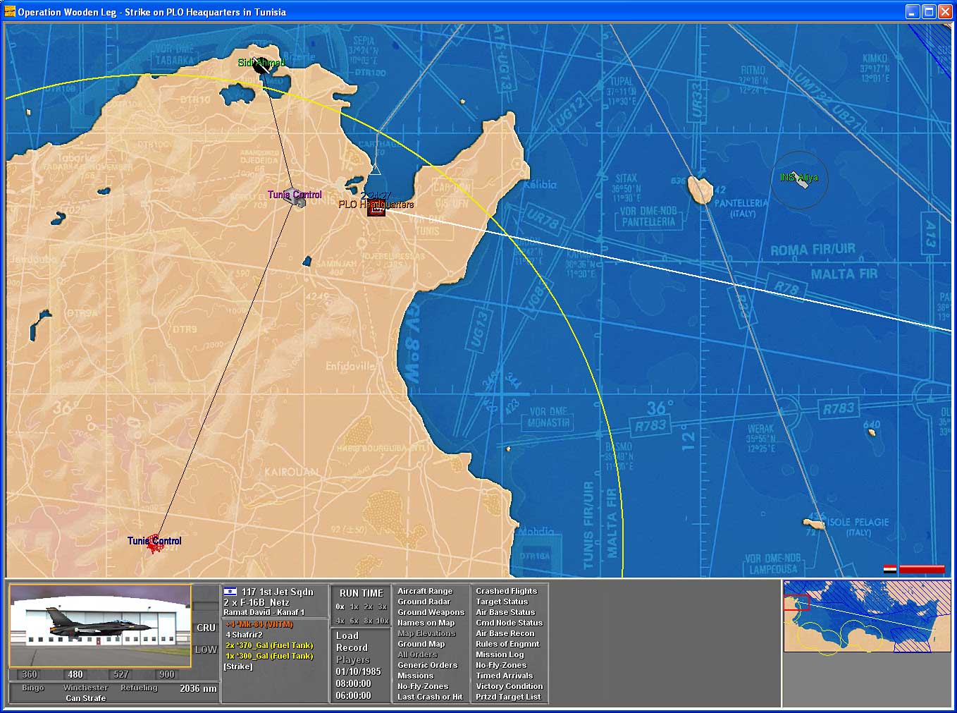Screen dimensions: 957x713
Task: Choose the CRU altitude setting
Action: tap(206, 628)
